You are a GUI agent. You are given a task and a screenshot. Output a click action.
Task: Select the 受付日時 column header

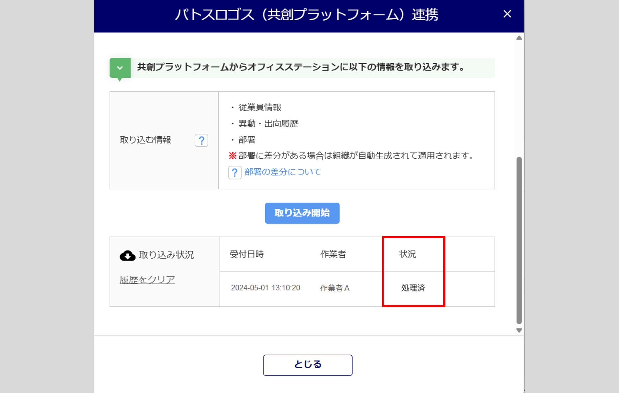pos(247,254)
